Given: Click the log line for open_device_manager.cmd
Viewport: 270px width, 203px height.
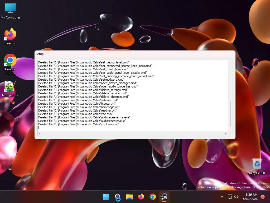Looking at the screenshot, I should 88,83.
